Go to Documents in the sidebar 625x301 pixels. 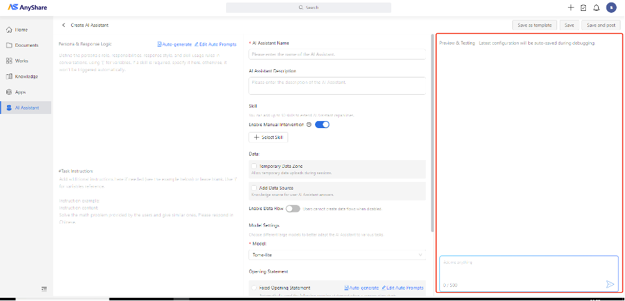point(26,45)
